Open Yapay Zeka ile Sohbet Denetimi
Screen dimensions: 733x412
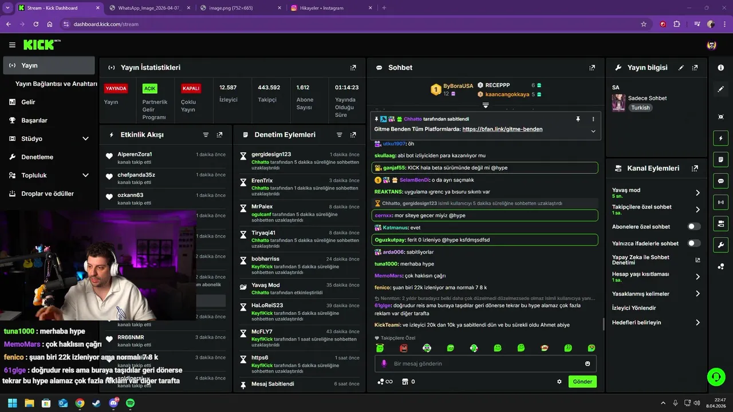click(x=656, y=260)
